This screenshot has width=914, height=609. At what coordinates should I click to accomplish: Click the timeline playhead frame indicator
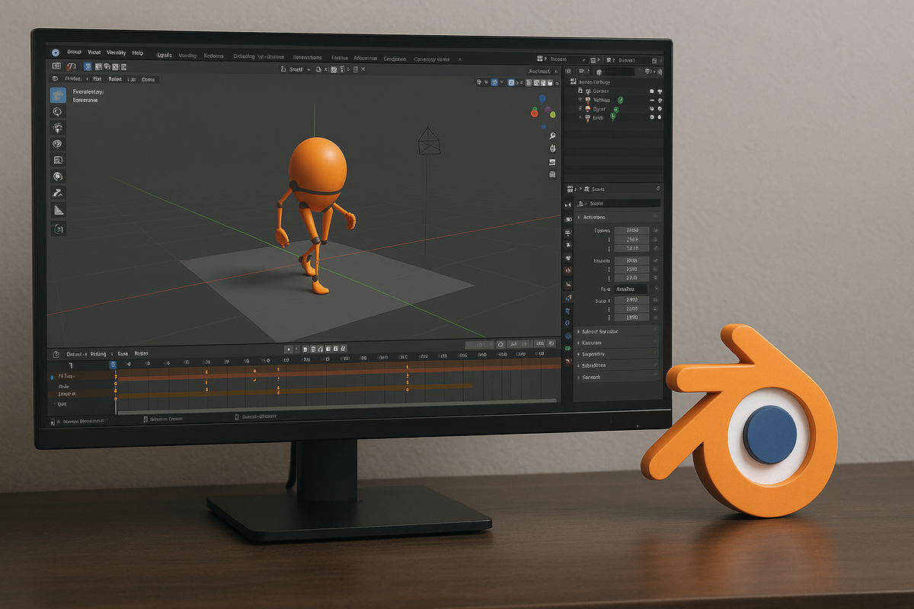pyautogui.click(x=113, y=365)
